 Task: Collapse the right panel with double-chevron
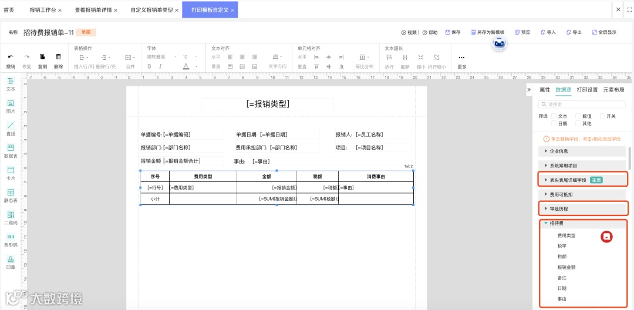(529, 90)
